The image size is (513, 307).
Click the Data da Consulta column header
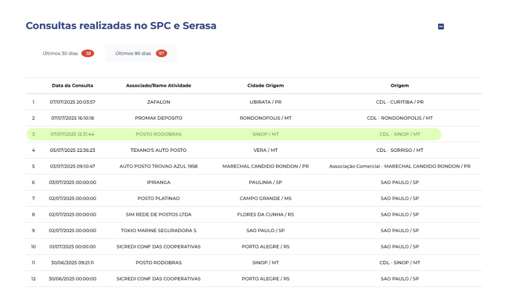coord(73,86)
